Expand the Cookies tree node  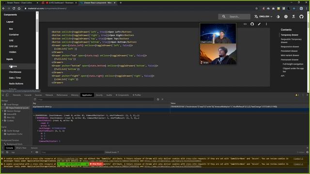pos(3,120)
